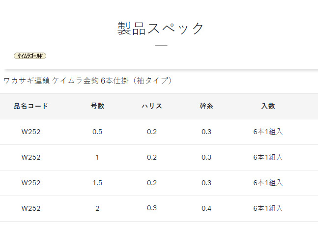The width and height of the screenshot is (318, 225).
Task: Click the 号数 value 0.5
Action: pyautogui.click(x=97, y=132)
